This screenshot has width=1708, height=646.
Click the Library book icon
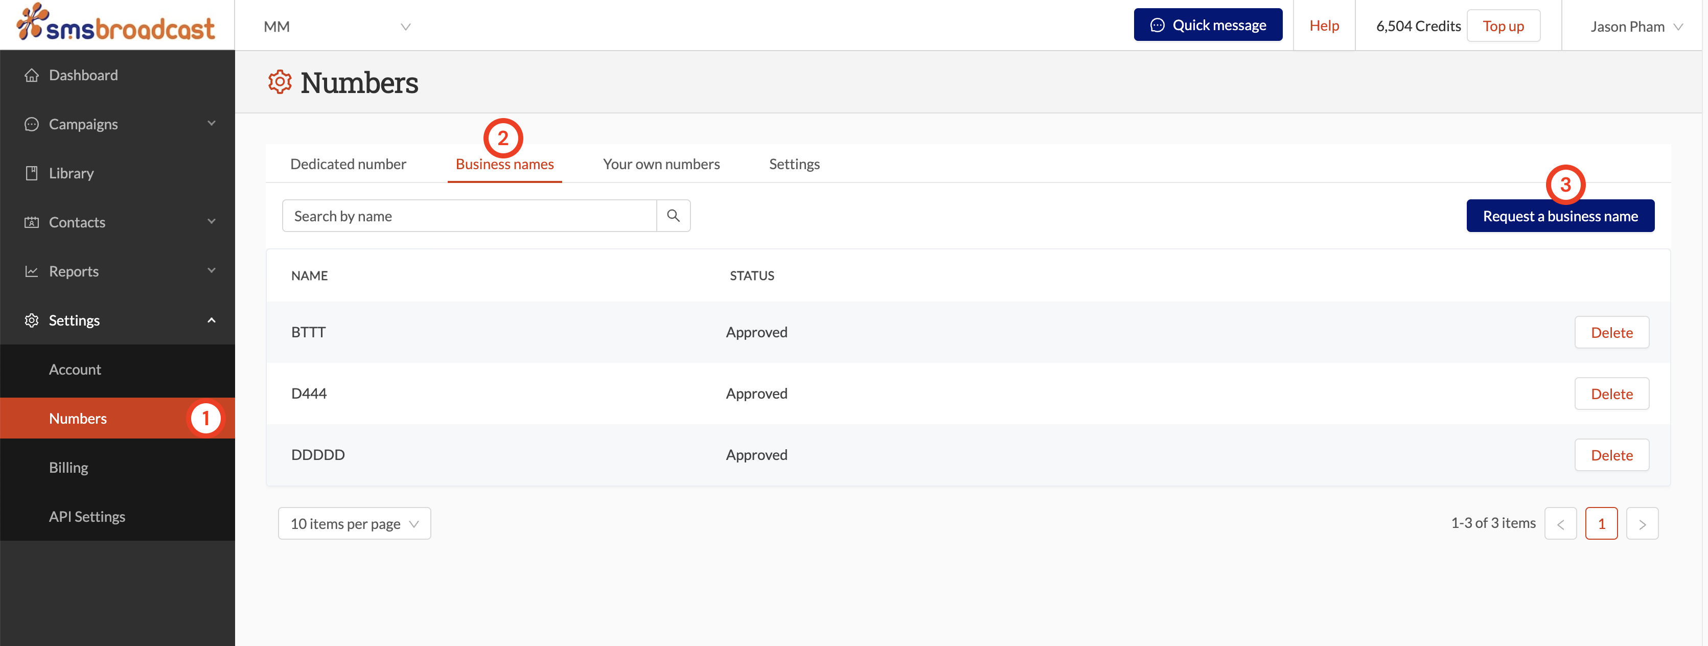(x=31, y=173)
